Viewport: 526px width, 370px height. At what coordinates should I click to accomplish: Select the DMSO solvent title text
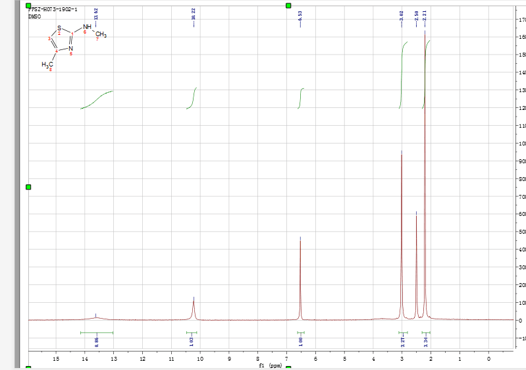point(35,15)
